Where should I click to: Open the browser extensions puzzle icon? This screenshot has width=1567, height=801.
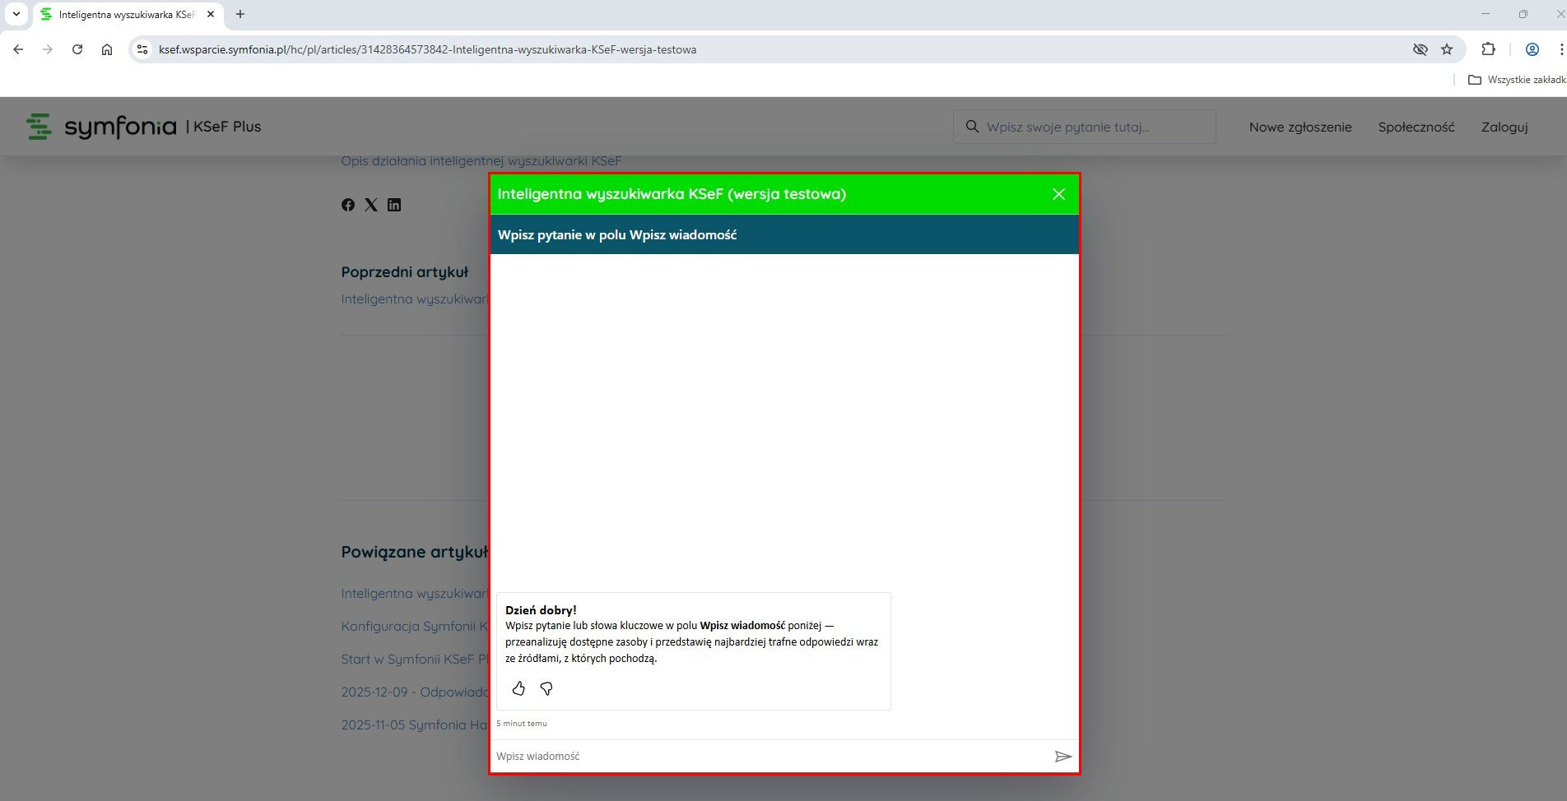pos(1488,49)
